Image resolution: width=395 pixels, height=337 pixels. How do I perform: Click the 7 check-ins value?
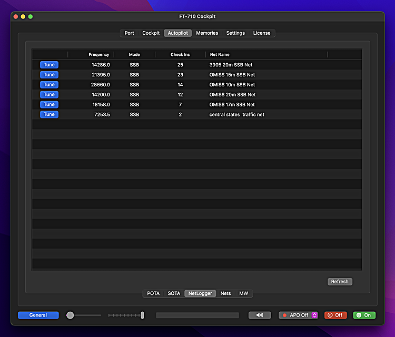pos(180,105)
